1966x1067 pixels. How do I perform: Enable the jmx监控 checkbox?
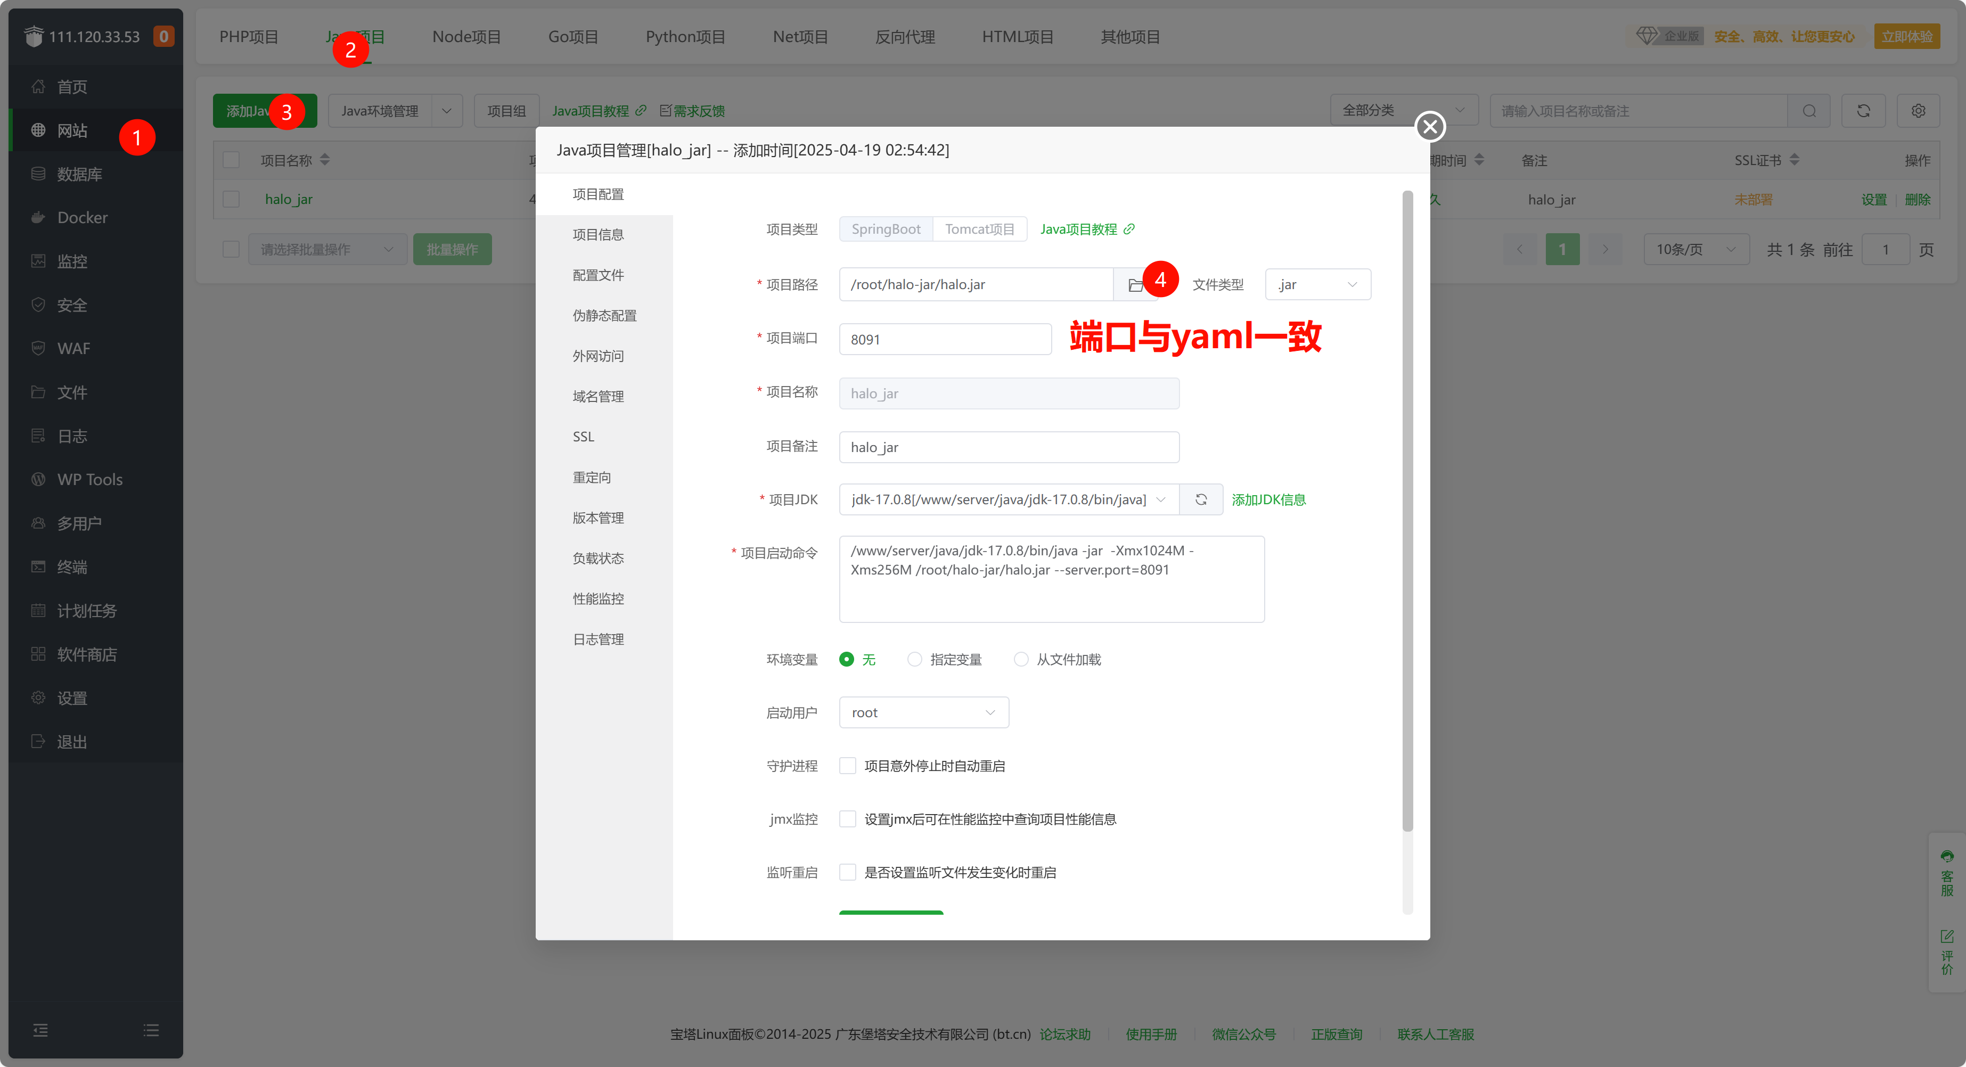pyautogui.click(x=847, y=820)
